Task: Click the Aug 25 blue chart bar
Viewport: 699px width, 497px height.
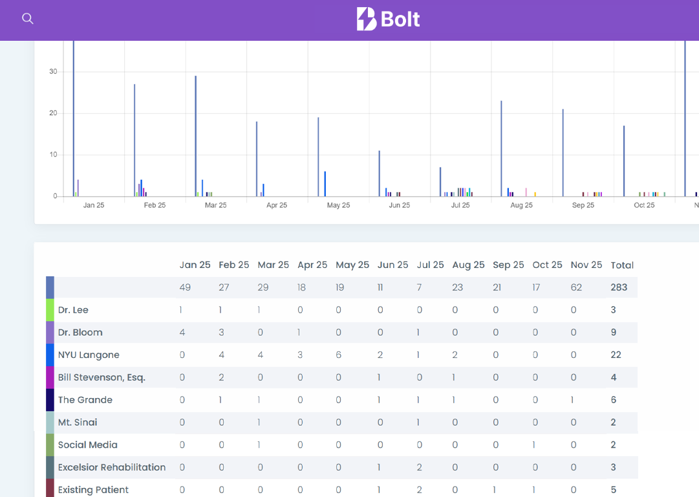Action: pos(502,149)
